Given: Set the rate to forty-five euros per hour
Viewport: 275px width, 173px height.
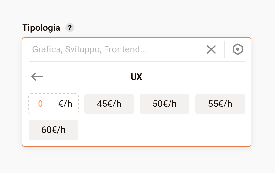Looking at the screenshot, I should [109, 104].
